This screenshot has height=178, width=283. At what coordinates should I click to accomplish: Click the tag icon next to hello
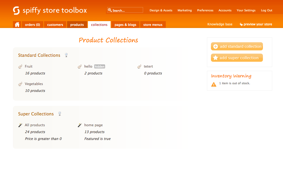[x=80, y=67]
